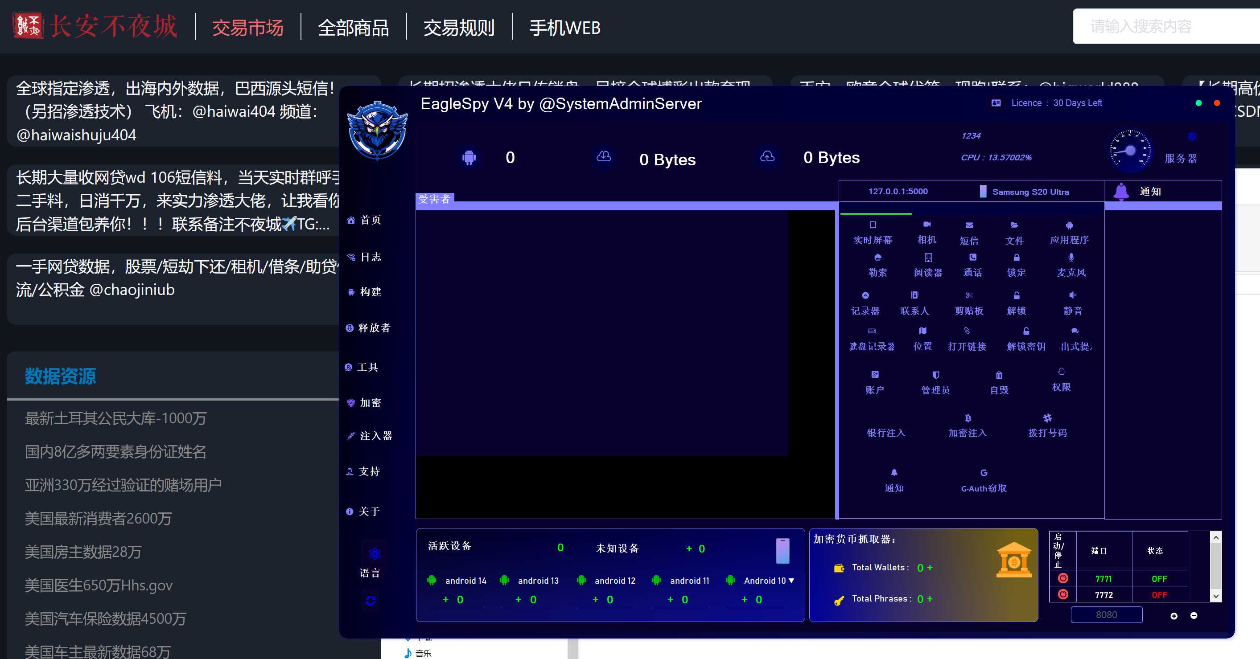Click the 剪贴板 clipboard icon
This screenshot has width=1260, height=659.
click(969, 295)
